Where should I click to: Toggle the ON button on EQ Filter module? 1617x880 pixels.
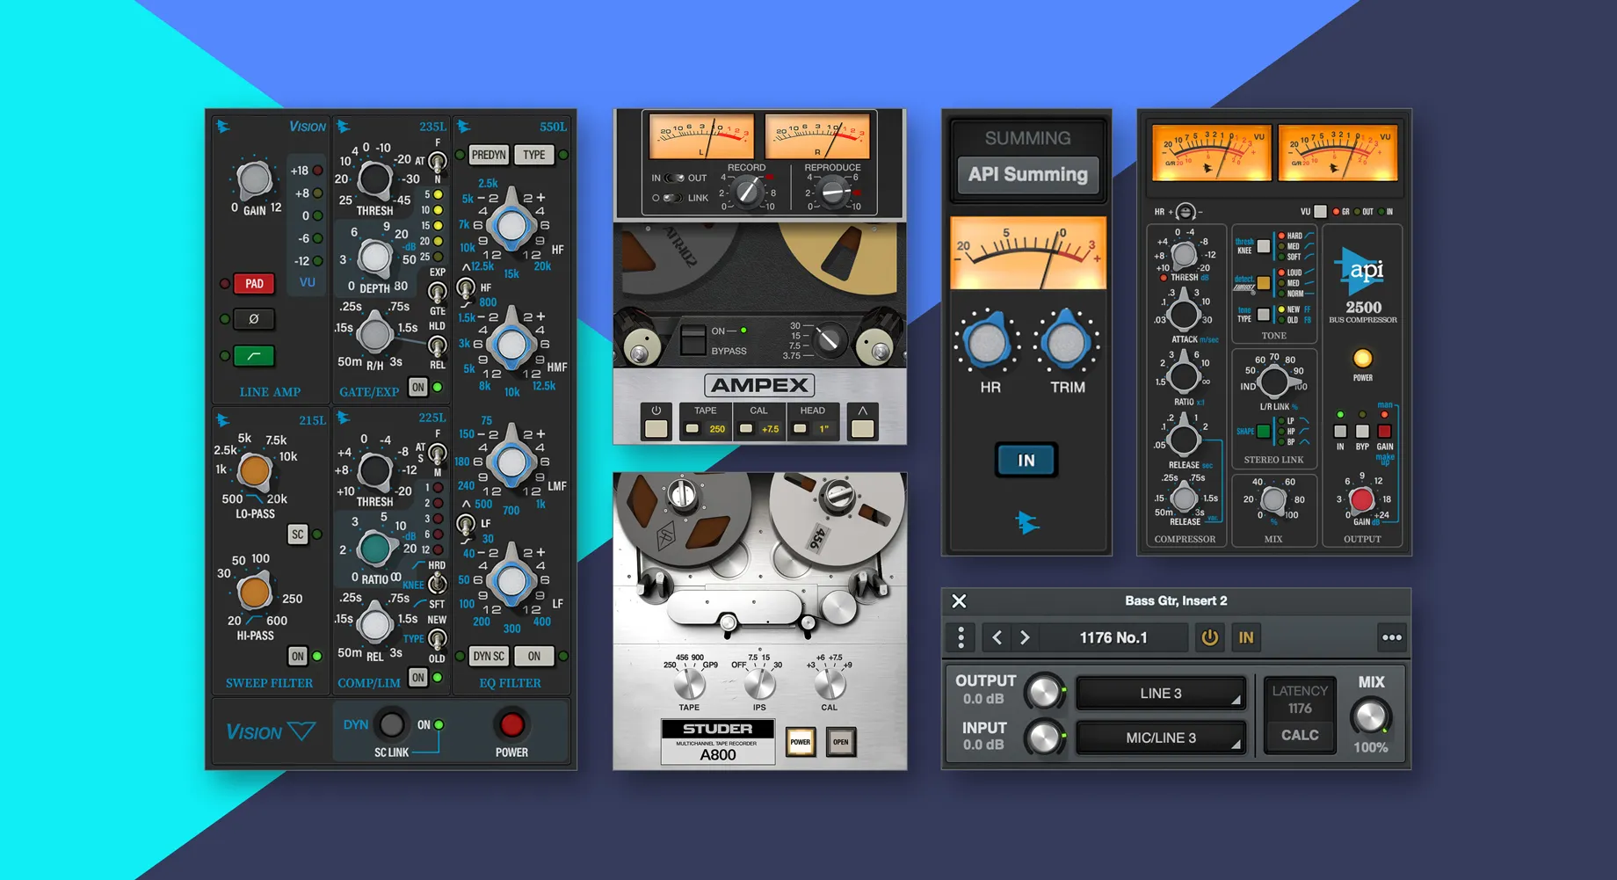tap(534, 656)
